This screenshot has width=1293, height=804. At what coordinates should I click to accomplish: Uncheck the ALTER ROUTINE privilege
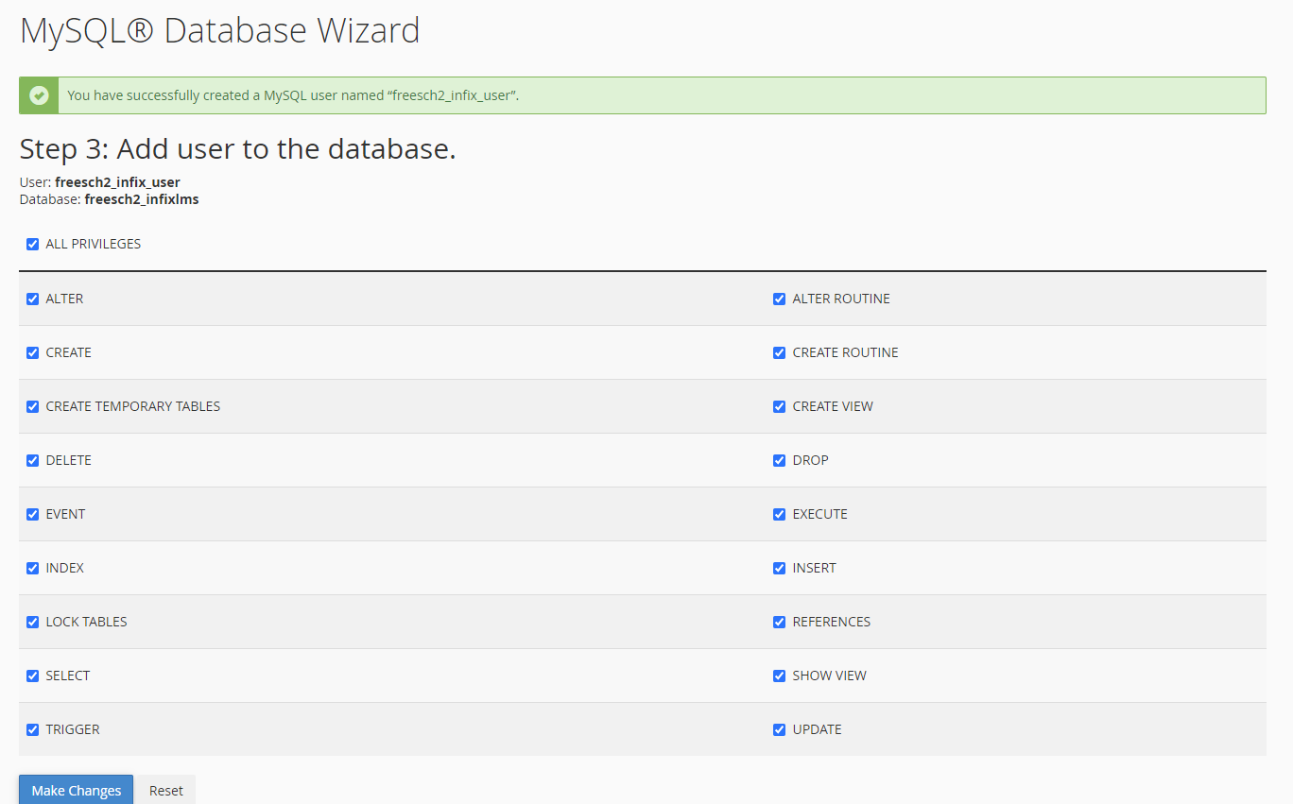click(780, 299)
